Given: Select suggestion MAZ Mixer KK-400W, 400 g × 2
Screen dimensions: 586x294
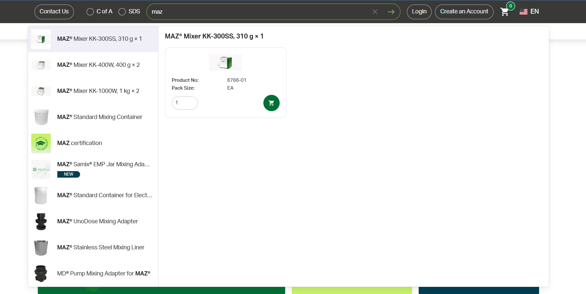Looking at the screenshot, I should 93,65.
